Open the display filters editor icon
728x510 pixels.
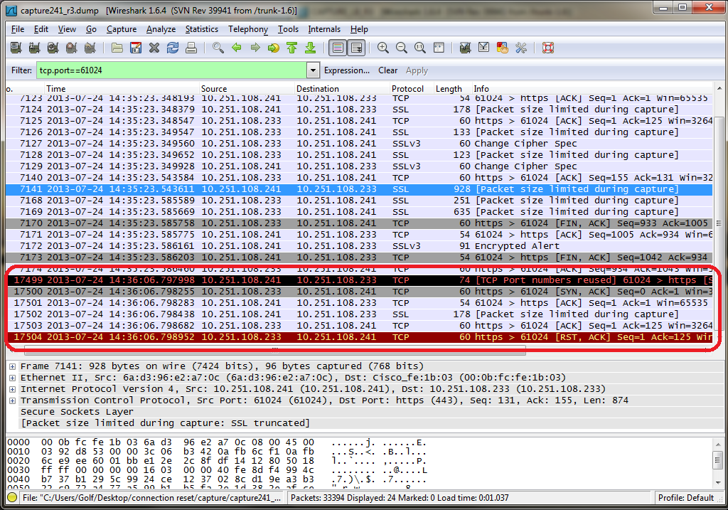pos(483,48)
